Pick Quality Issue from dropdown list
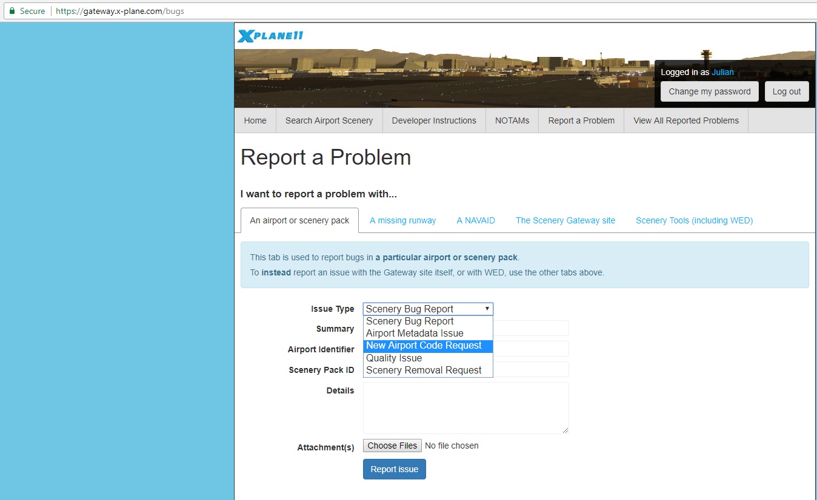This screenshot has height=500, width=817. point(394,358)
